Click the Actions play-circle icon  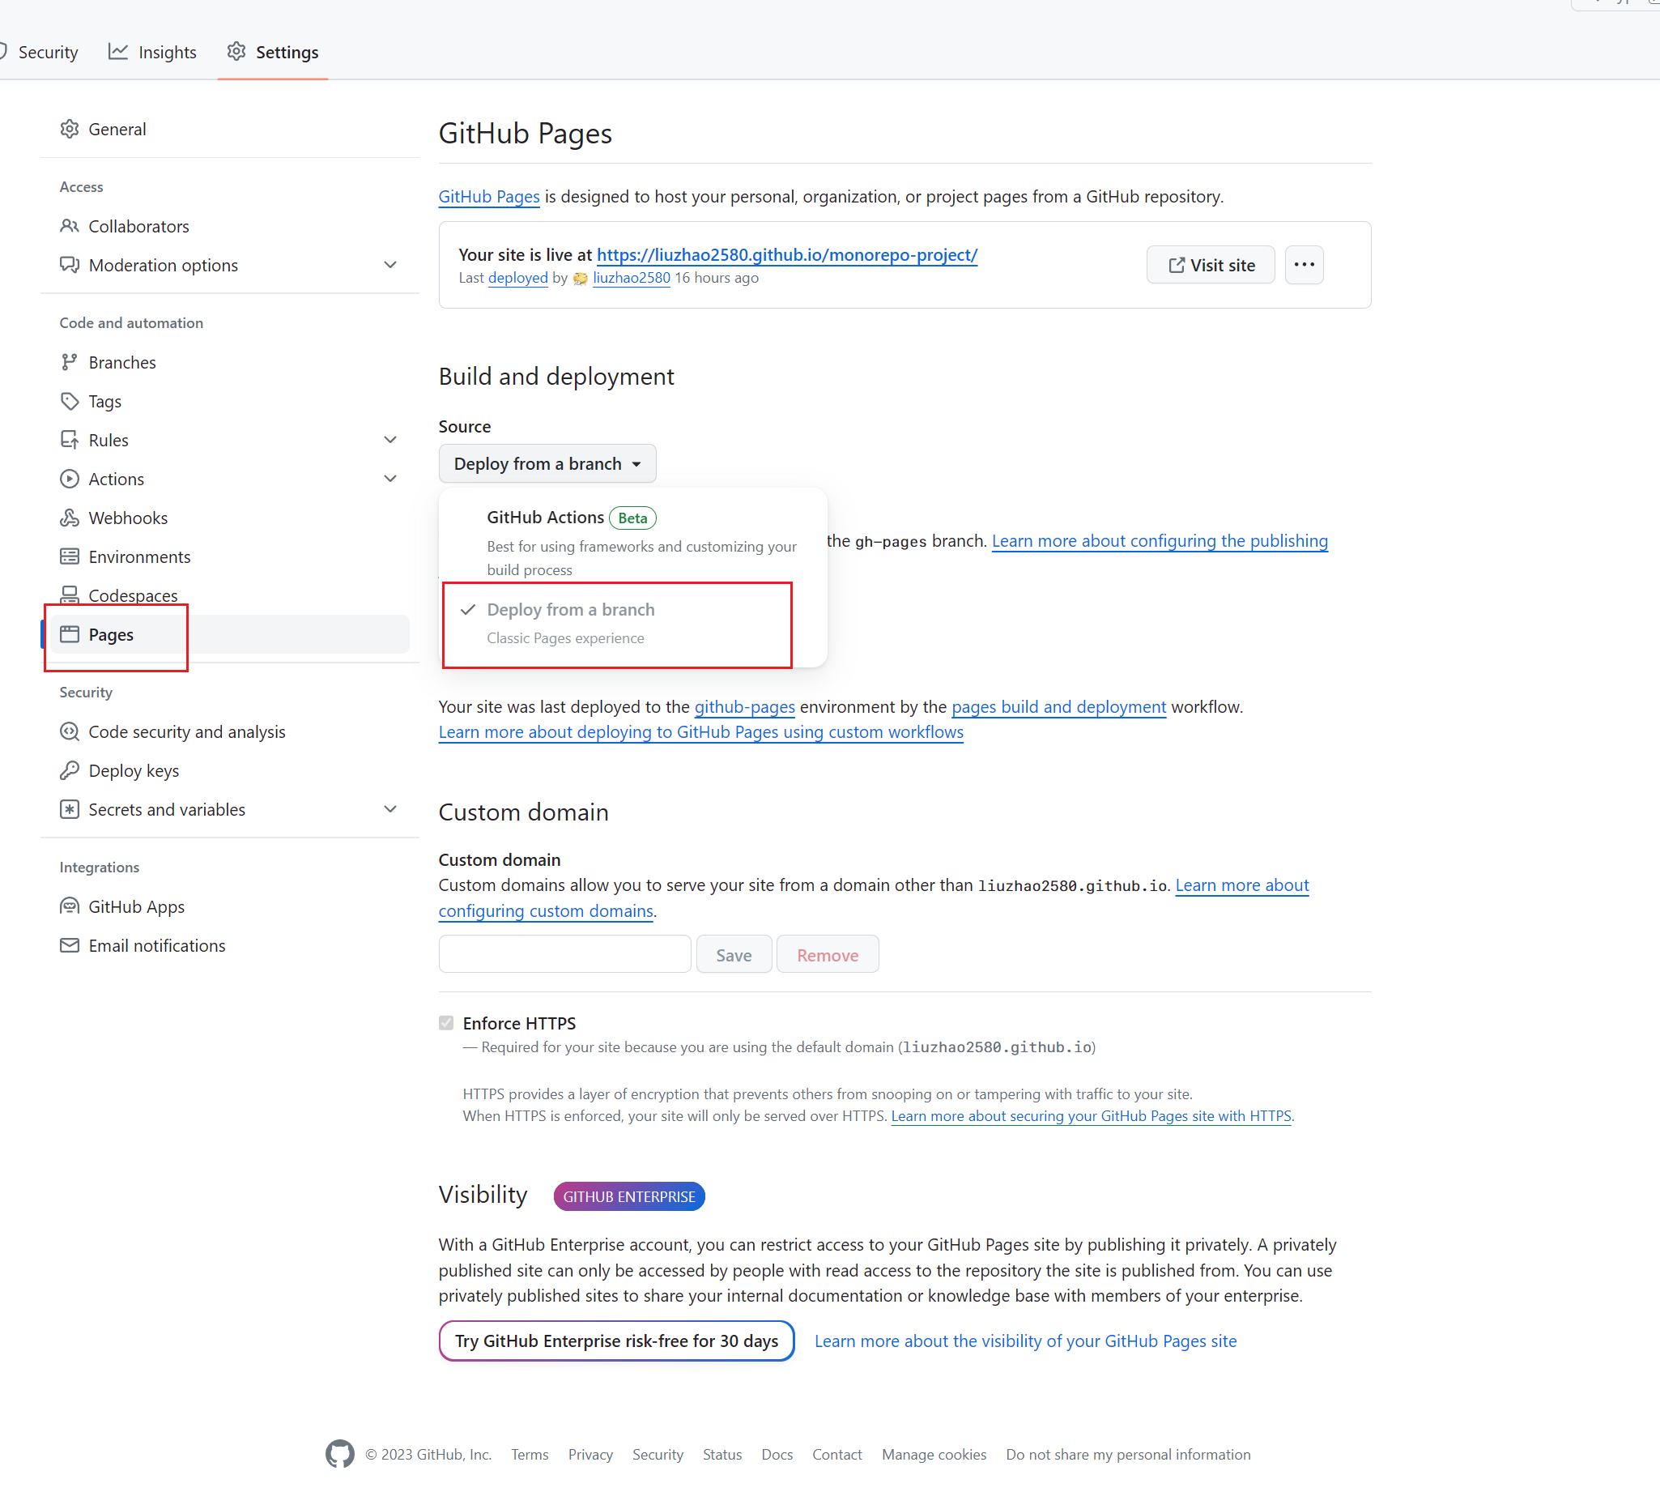tap(70, 479)
